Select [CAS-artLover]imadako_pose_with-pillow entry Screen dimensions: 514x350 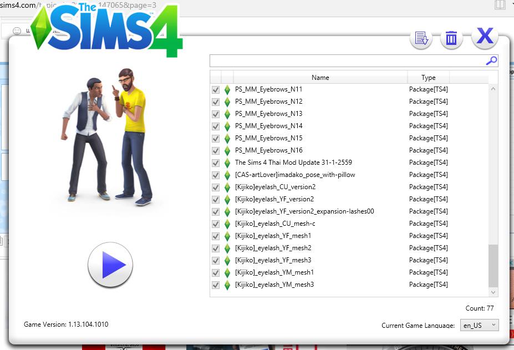pos(295,175)
